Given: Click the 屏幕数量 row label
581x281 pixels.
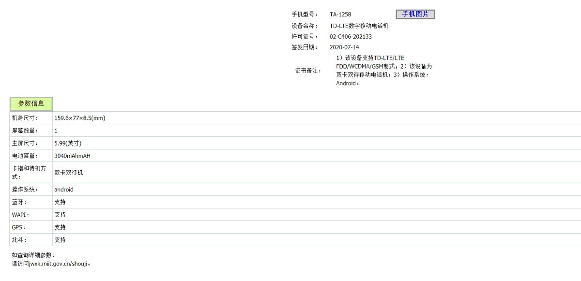Looking at the screenshot, I should pyautogui.click(x=25, y=131).
